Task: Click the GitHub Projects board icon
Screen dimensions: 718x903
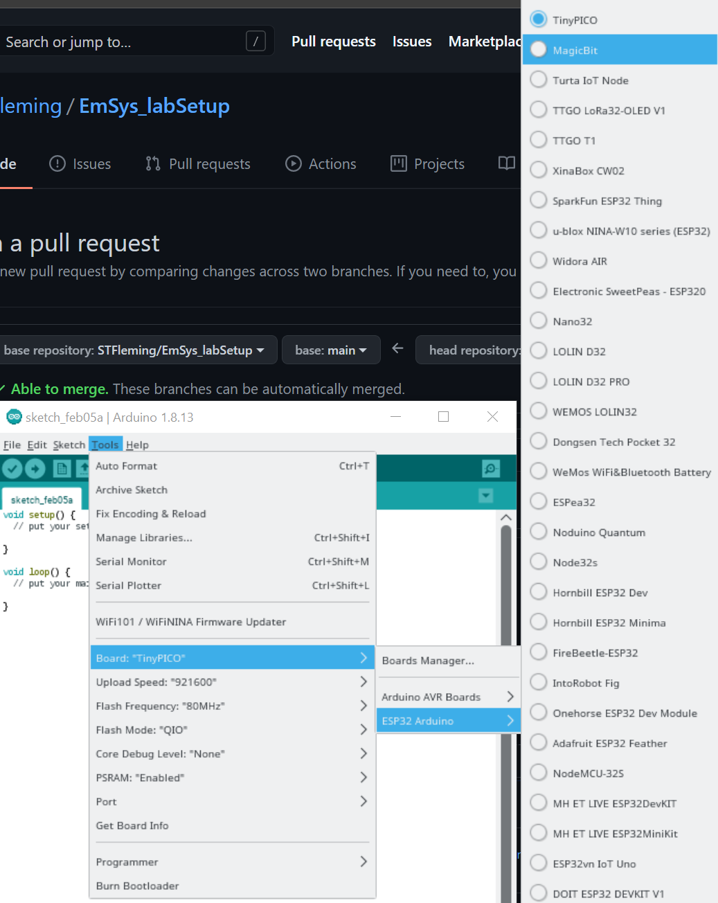Action: 399,164
